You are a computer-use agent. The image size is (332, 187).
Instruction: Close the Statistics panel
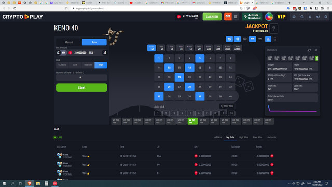[x=316, y=50]
